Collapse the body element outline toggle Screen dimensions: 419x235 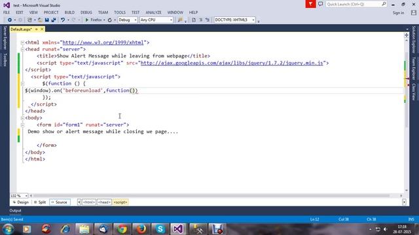pos(22,117)
